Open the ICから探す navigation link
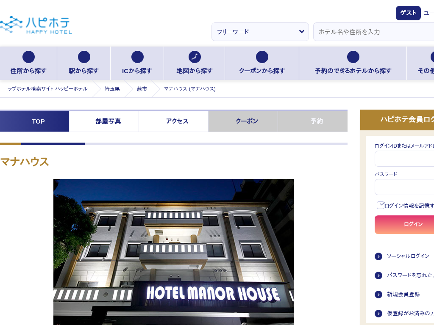This screenshot has height=325, width=434. [137, 63]
